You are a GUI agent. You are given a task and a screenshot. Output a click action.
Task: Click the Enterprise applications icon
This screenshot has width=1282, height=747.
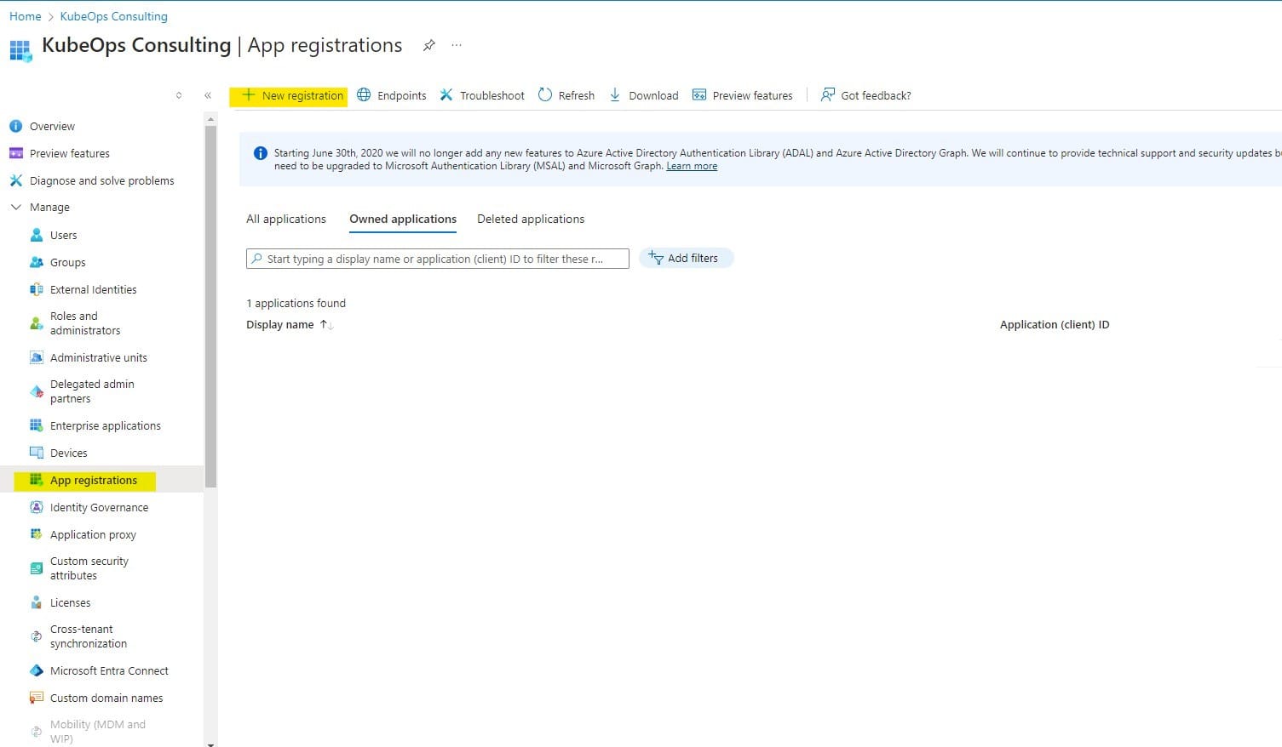pyautogui.click(x=37, y=425)
